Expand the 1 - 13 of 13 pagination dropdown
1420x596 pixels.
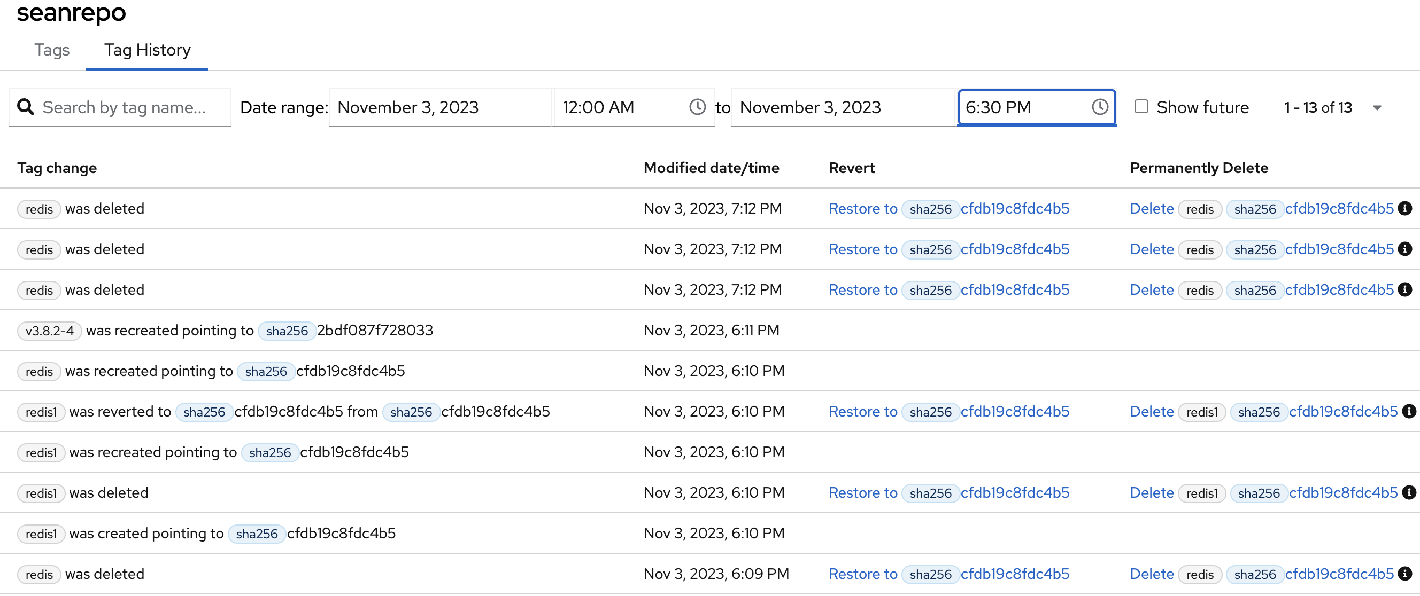coord(1377,108)
